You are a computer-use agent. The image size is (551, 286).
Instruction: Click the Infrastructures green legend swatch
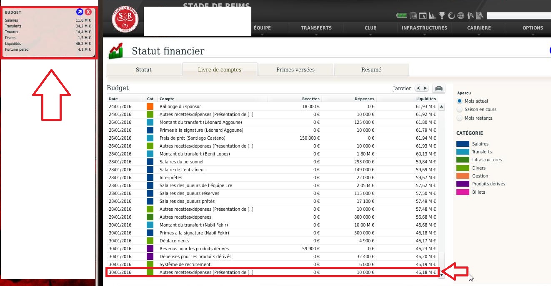(x=463, y=160)
